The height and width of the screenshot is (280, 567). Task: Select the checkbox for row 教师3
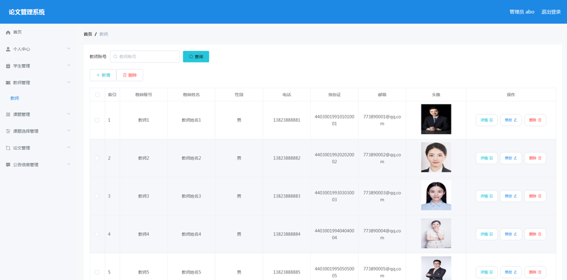(x=97, y=196)
